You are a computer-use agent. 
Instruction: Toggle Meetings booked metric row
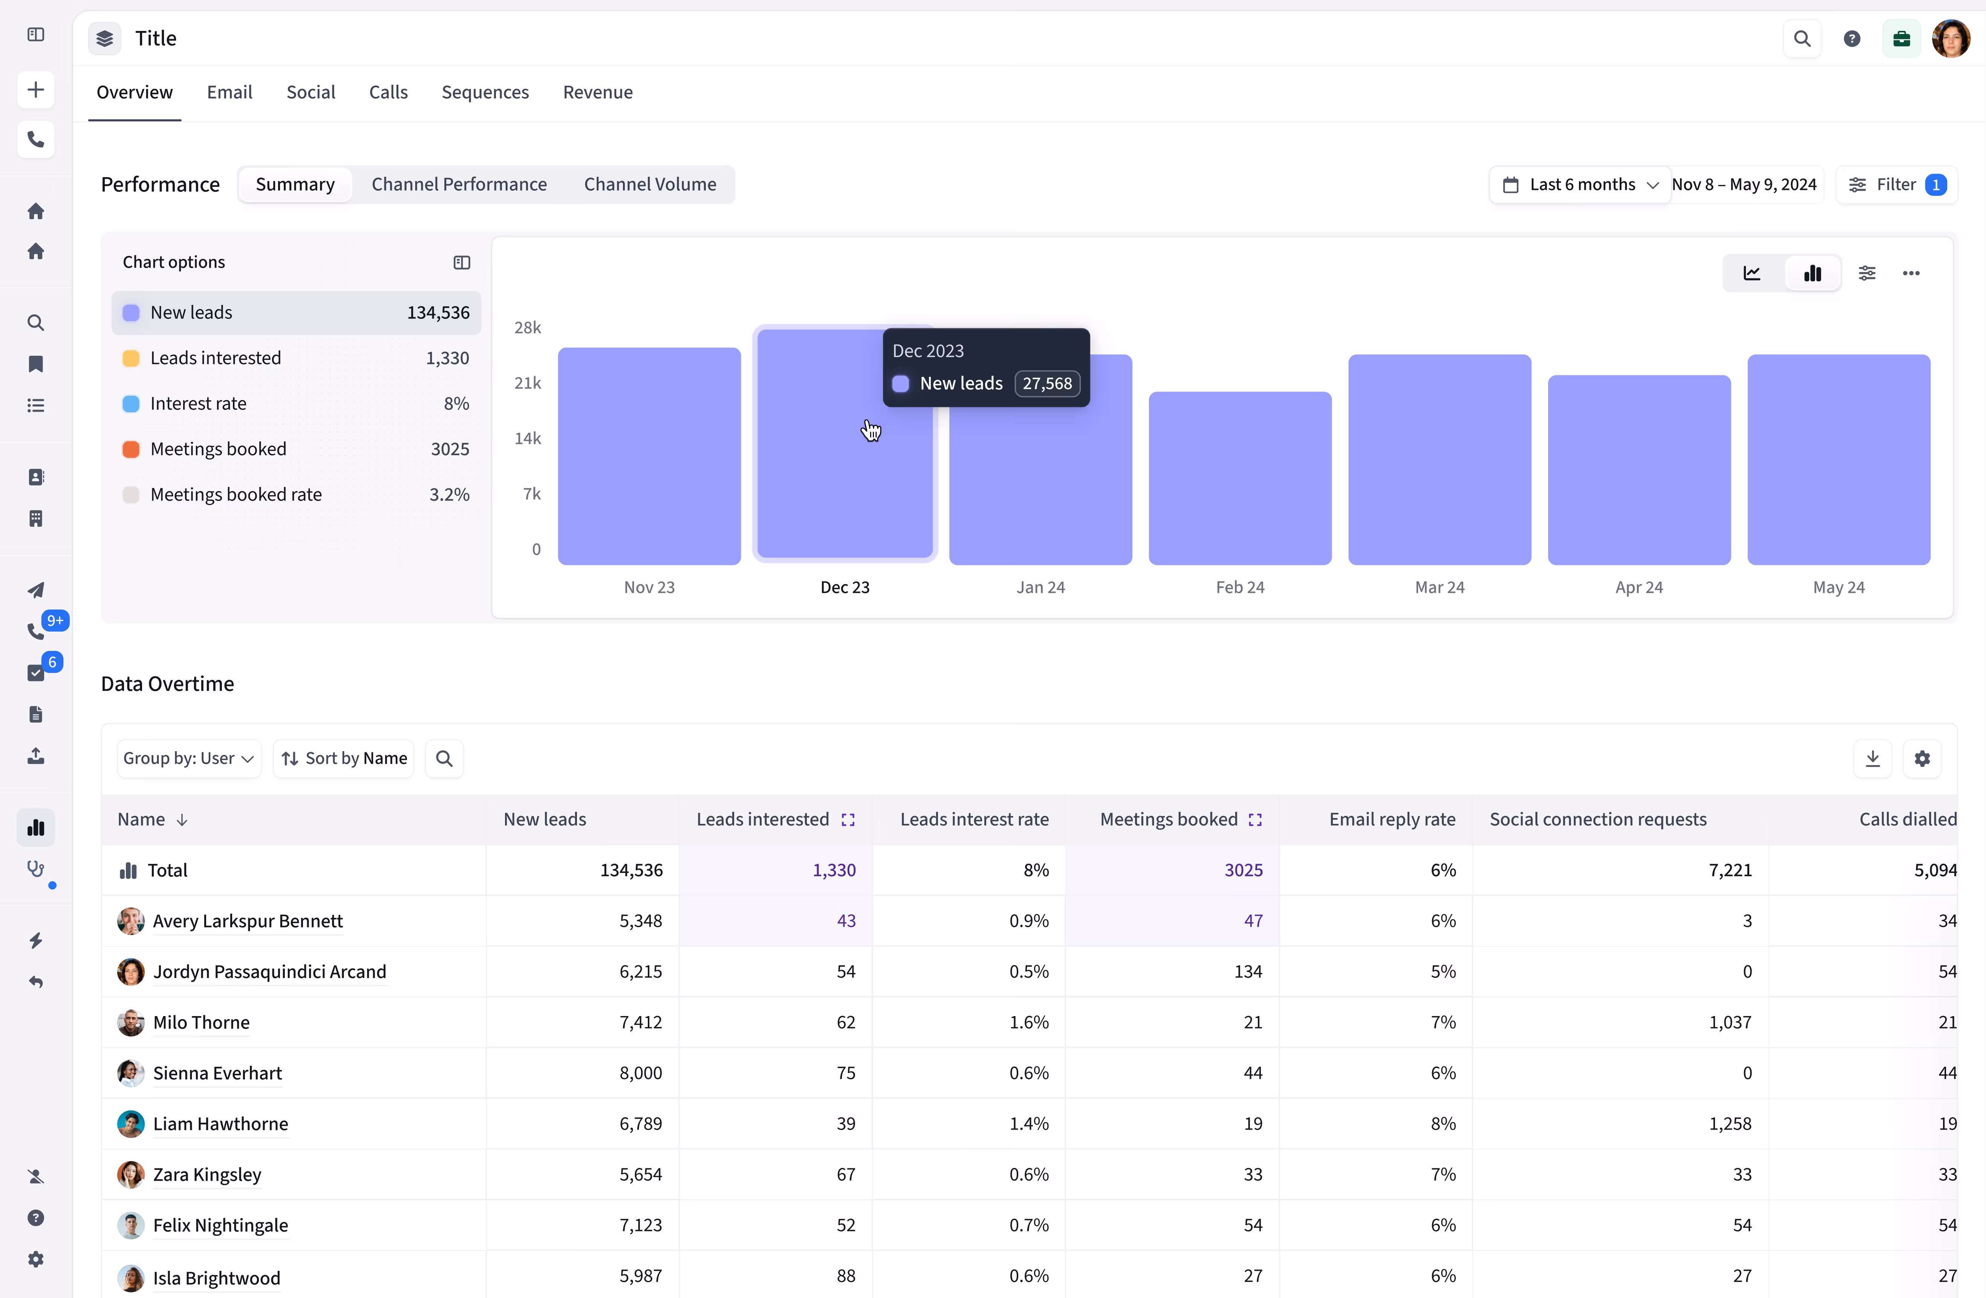296,449
